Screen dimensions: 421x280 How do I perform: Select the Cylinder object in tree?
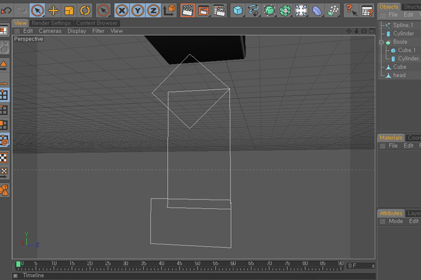(x=403, y=33)
